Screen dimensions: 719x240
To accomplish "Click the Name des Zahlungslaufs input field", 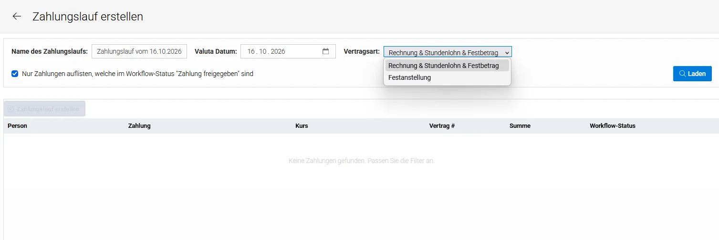I will pos(139,51).
